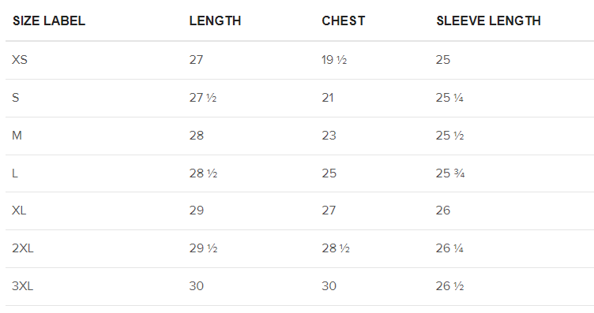Click the 25 ¼ sleeve length for S

449,98
